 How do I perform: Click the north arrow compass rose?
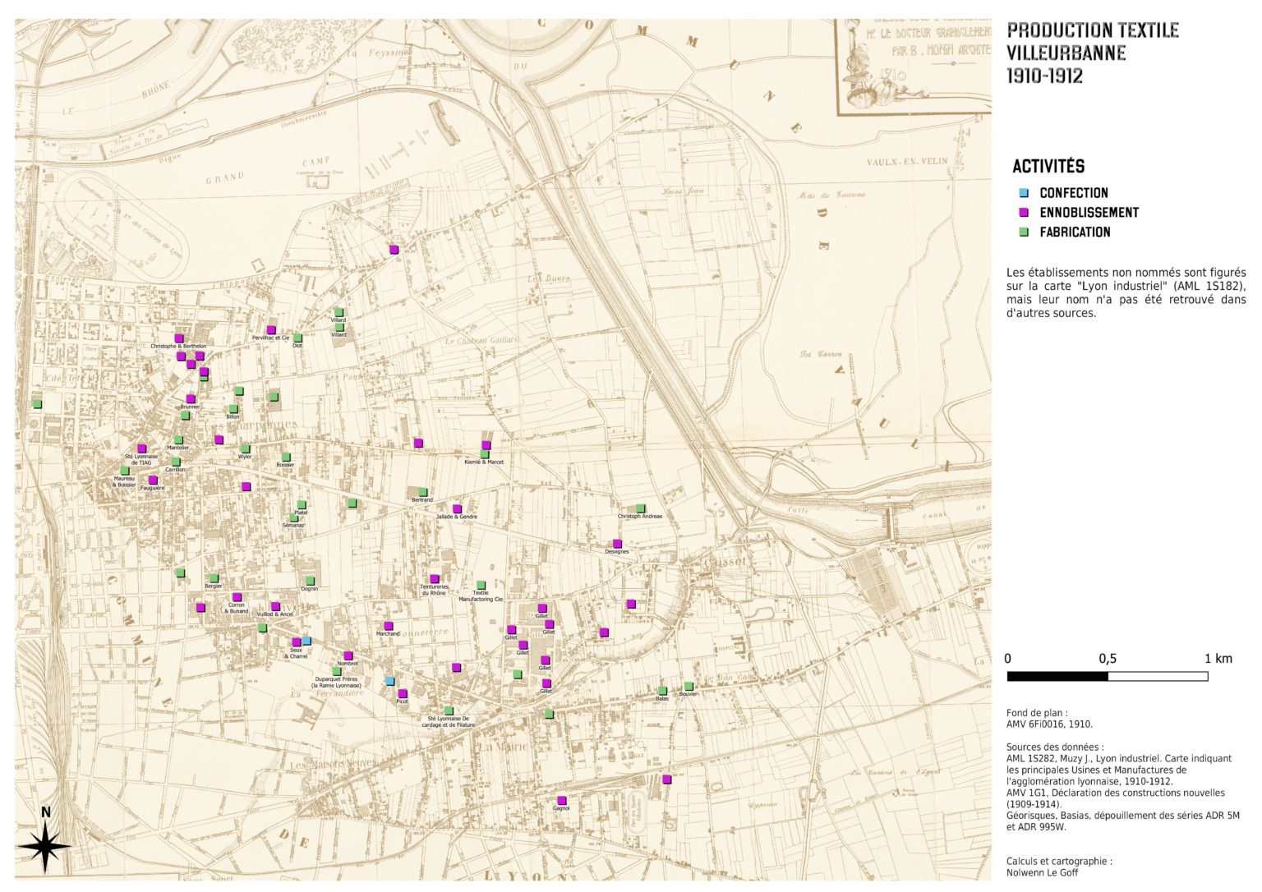click(46, 841)
